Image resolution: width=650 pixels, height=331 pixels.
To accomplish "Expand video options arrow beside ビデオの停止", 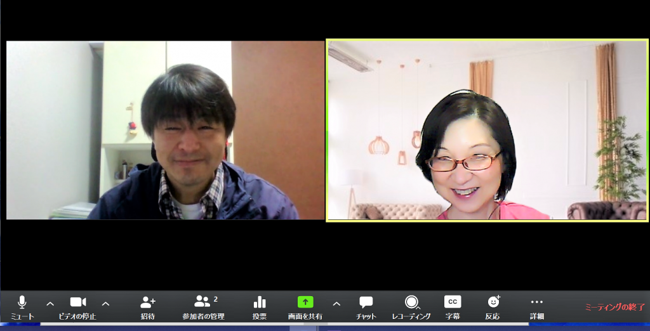I will [106, 304].
